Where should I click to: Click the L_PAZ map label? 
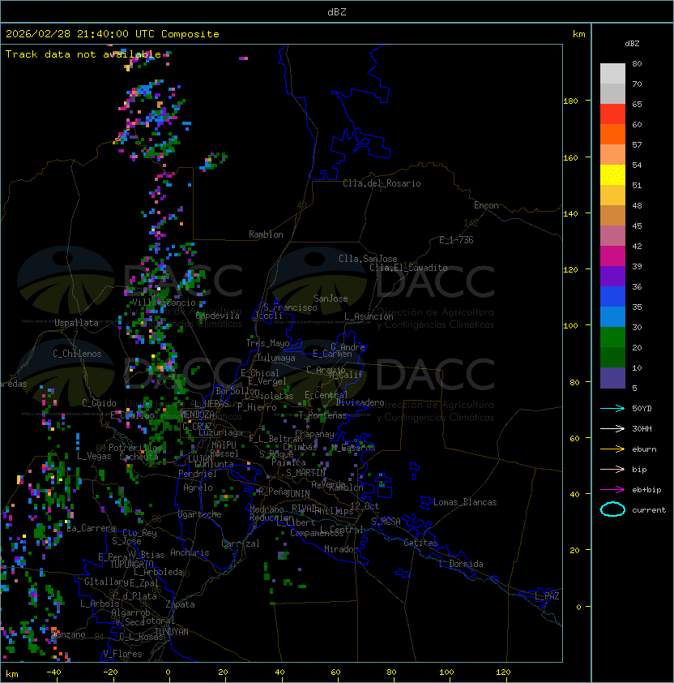coord(547,596)
